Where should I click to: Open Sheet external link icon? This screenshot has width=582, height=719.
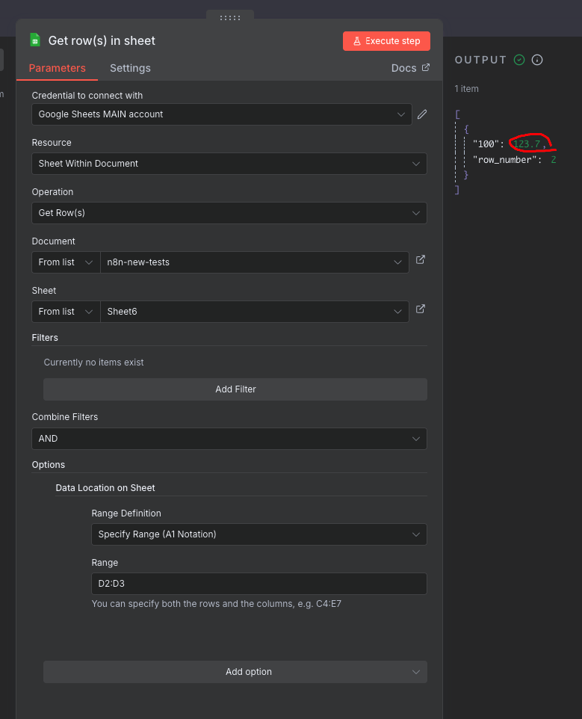point(421,309)
